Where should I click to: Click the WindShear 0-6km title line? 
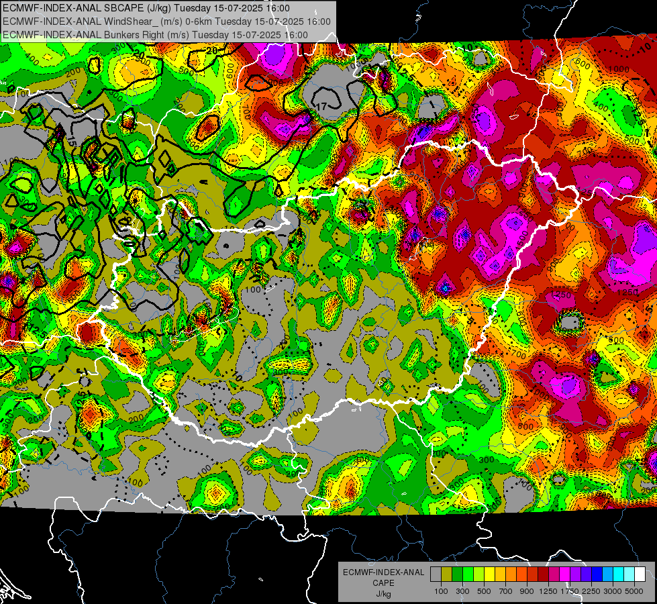click(x=166, y=21)
